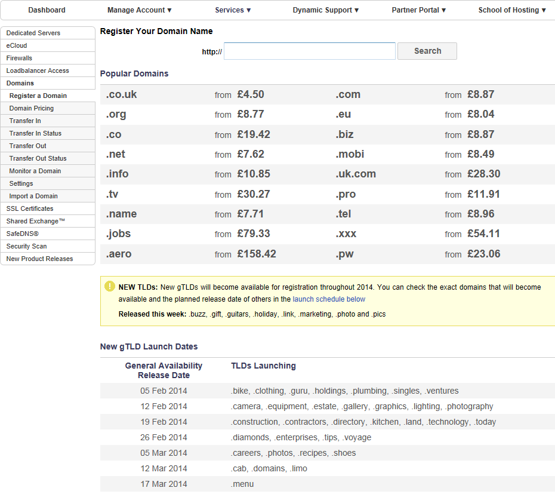Click the .pw domain entry
Screen dimensions: 555x494
click(x=345, y=254)
